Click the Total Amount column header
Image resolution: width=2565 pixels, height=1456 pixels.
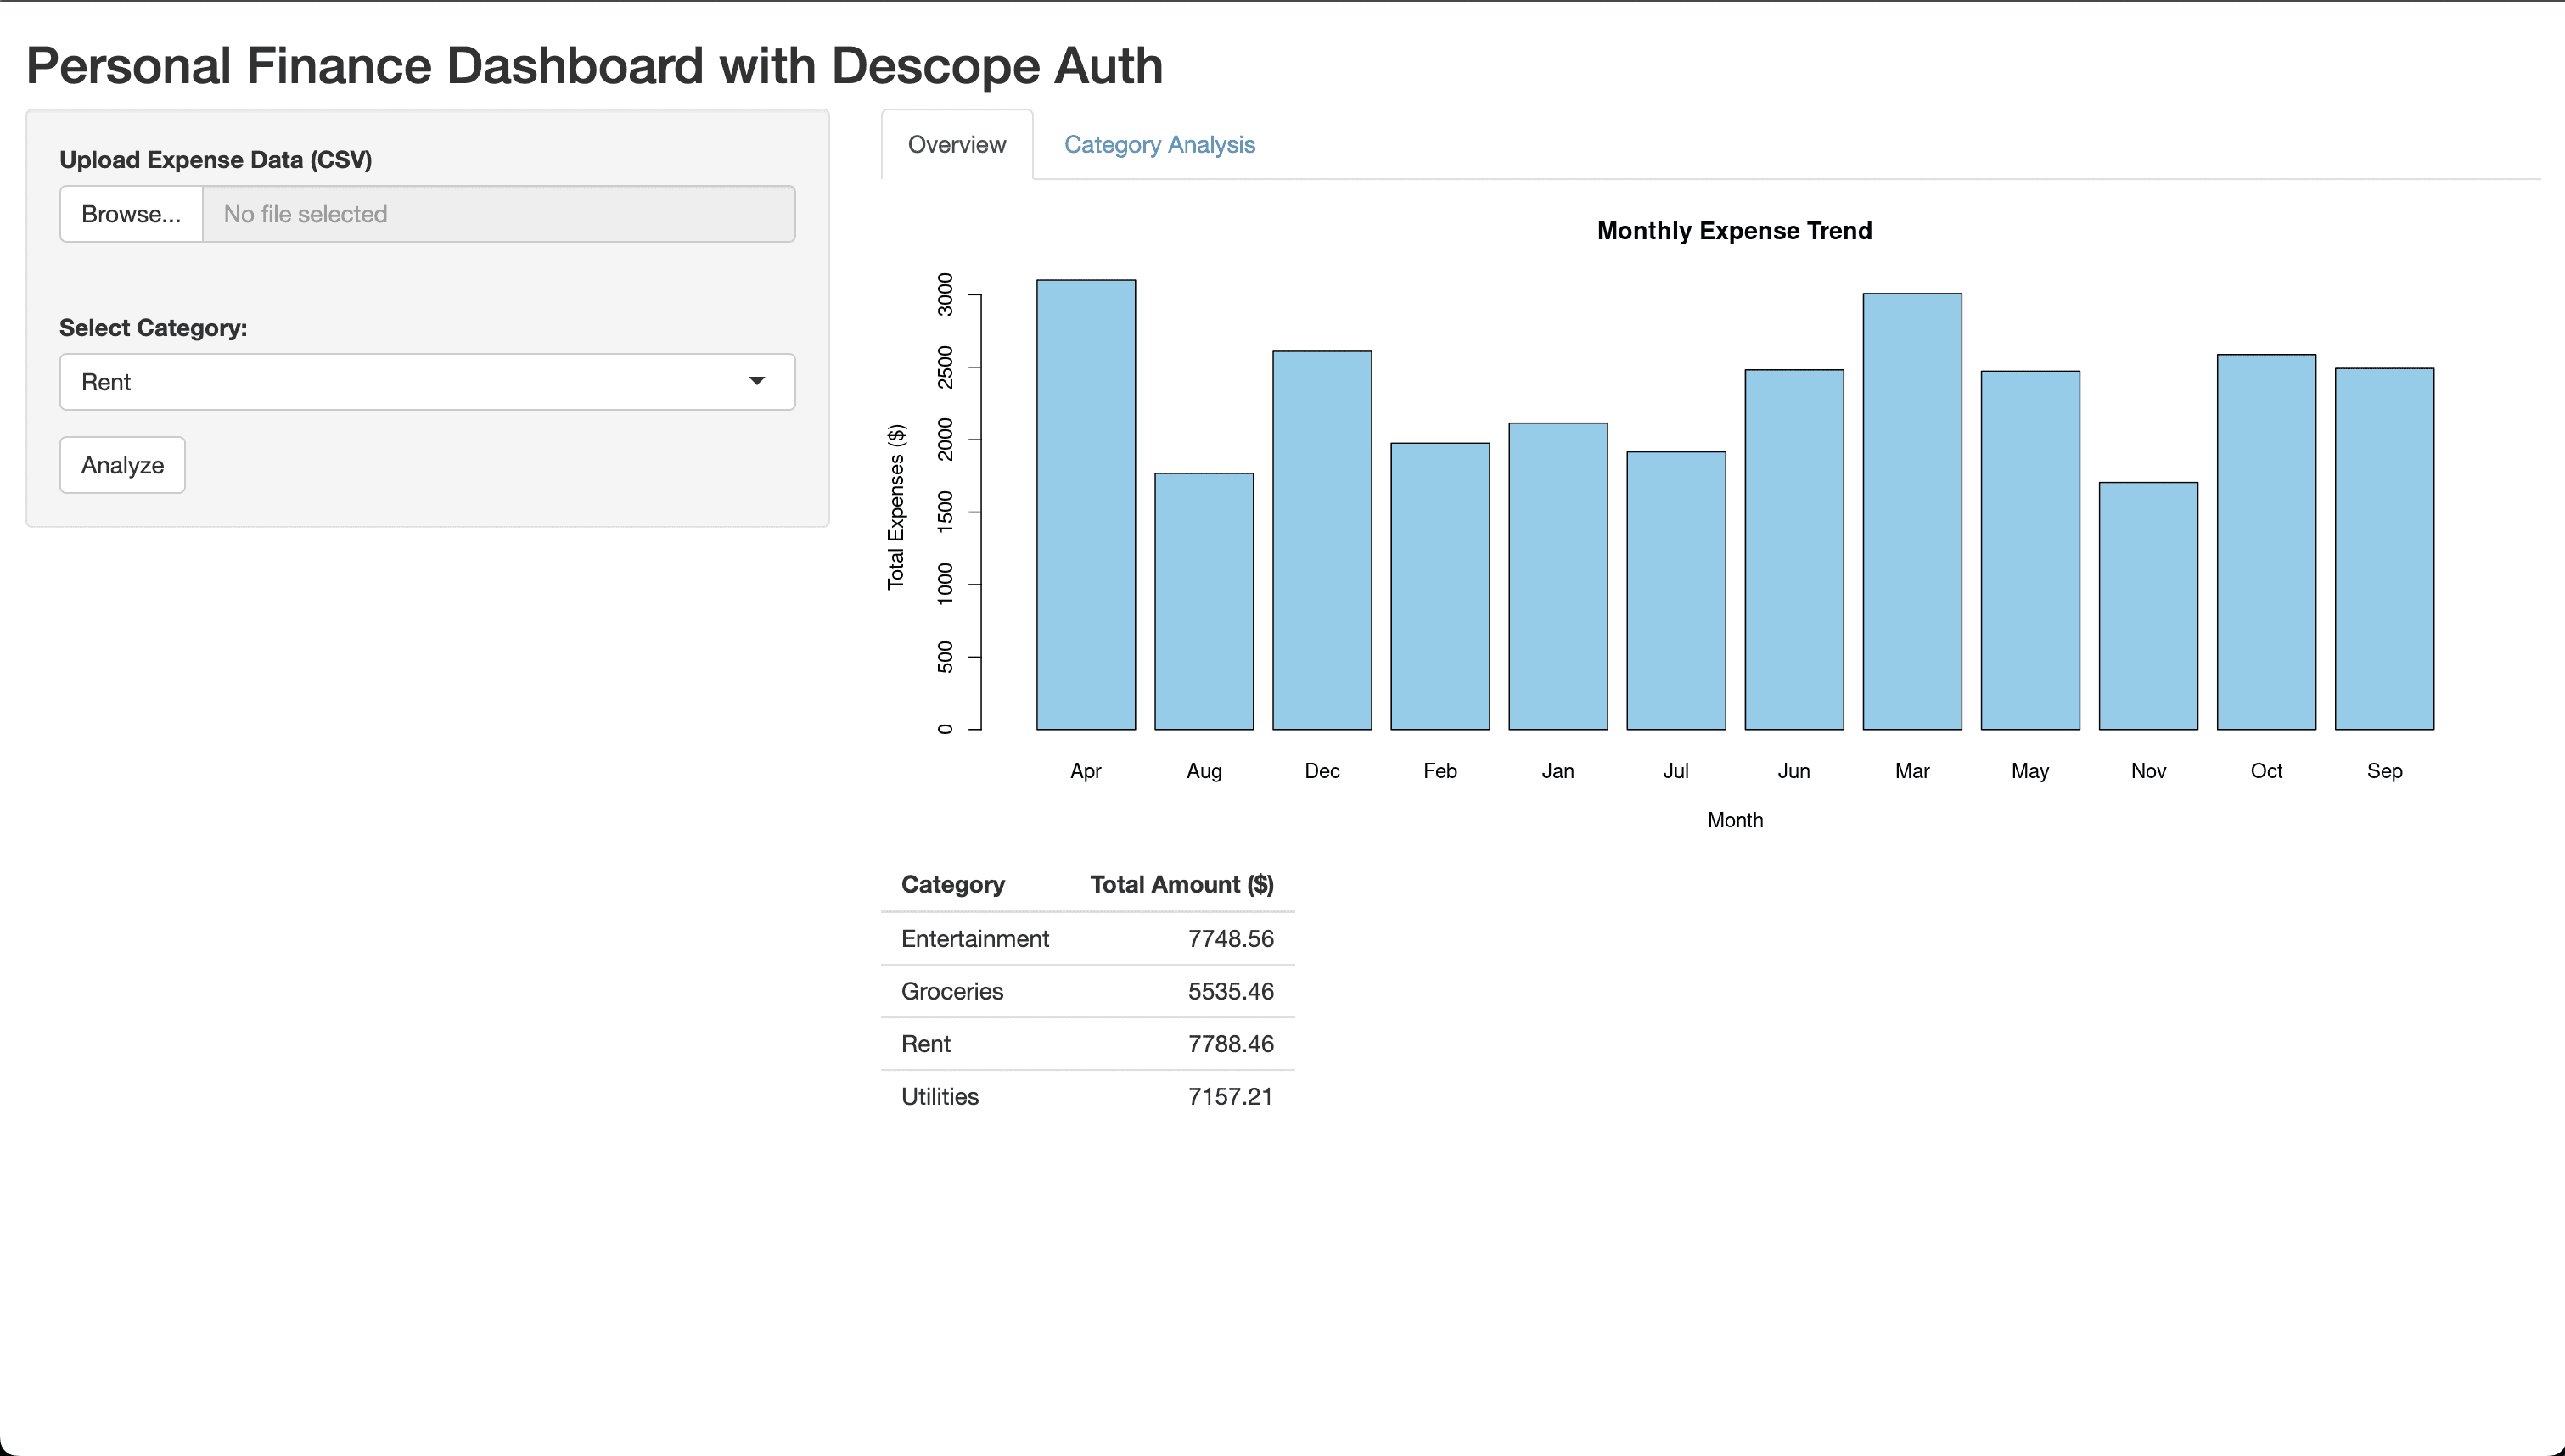(x=1181, y=884)
